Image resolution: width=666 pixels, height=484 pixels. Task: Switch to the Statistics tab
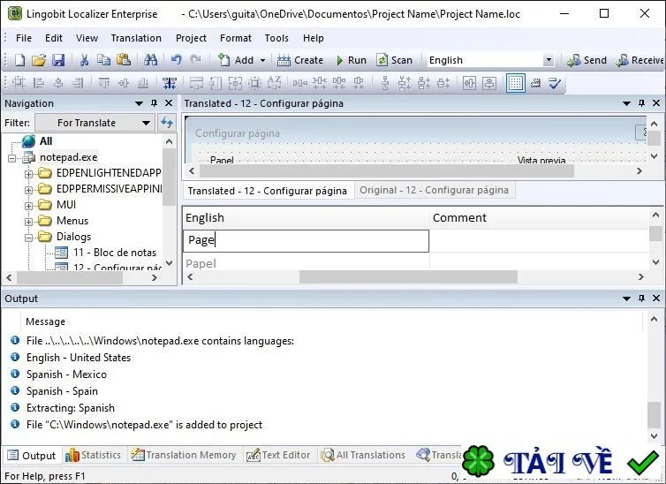point(93,455)
